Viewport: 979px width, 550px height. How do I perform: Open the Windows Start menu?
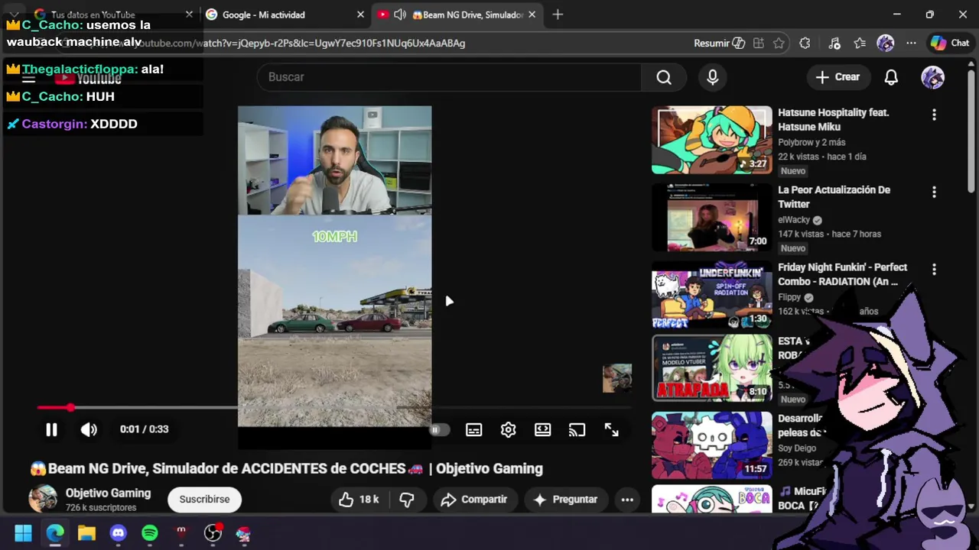(x=23, y=533)
